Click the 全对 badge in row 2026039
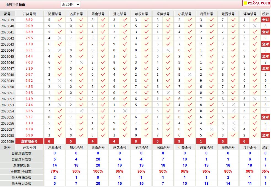 265,20
